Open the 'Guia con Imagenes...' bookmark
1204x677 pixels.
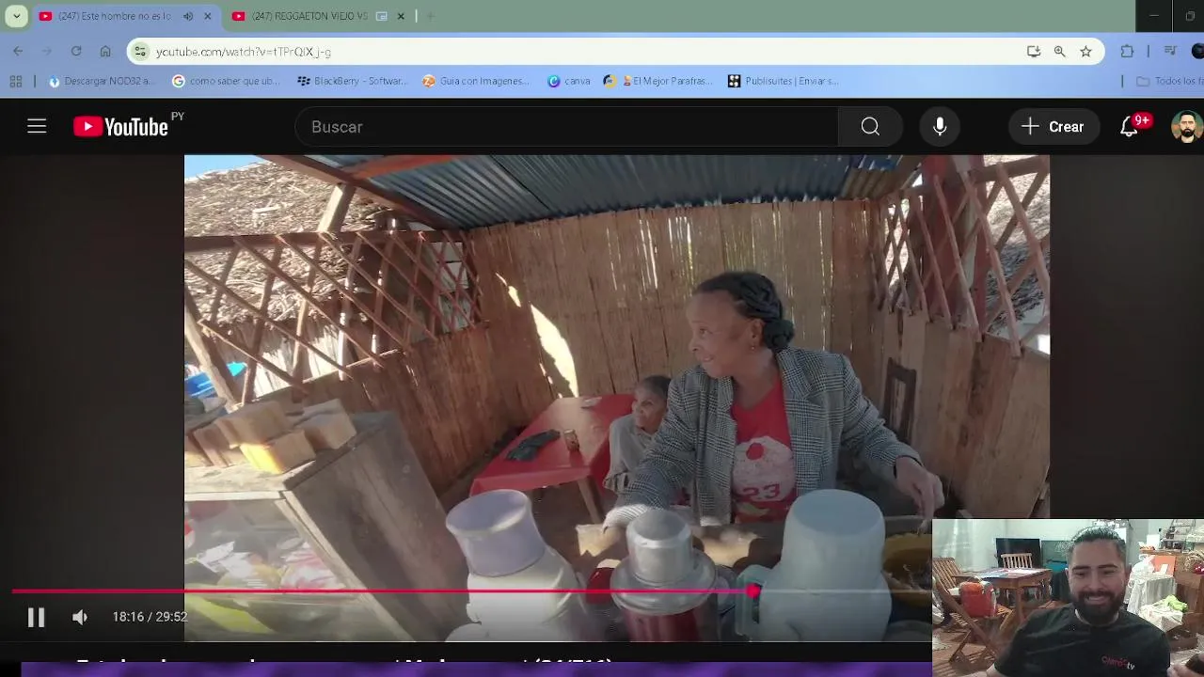[x=476, y=81]
